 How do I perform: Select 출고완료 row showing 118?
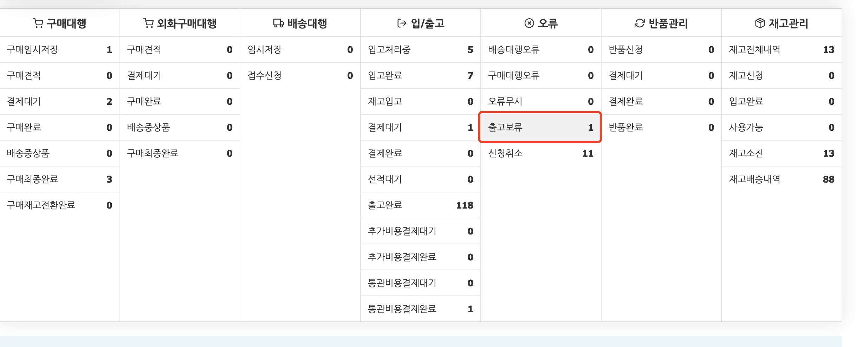coord(420,205)
